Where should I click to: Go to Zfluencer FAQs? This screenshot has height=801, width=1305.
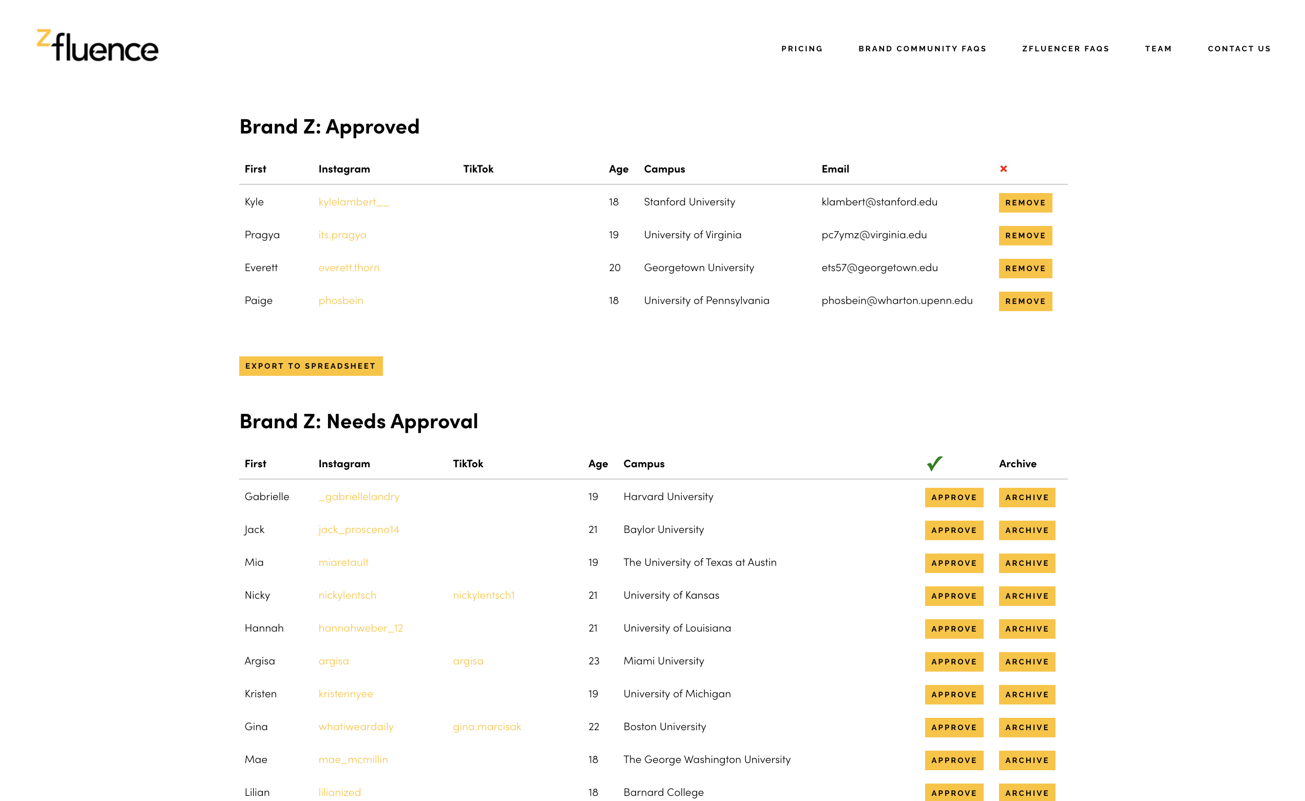[x=1065, y=49]
